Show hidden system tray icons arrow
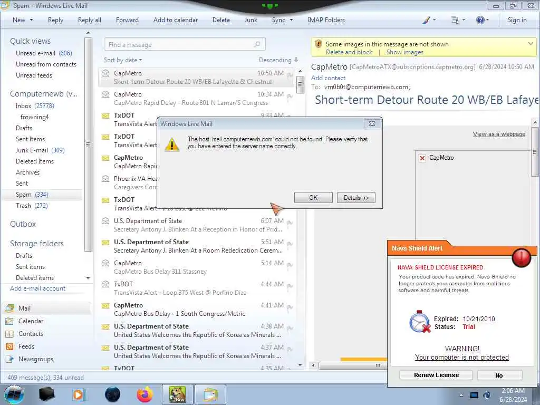The image size is (540, 405). tap(461, 395)
